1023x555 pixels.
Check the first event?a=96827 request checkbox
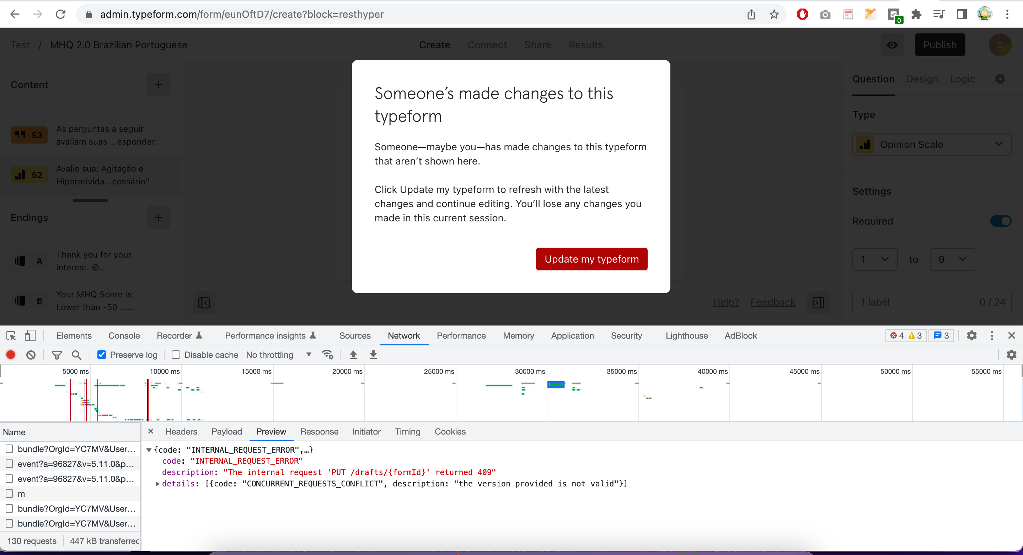click(x=10, y=464)
